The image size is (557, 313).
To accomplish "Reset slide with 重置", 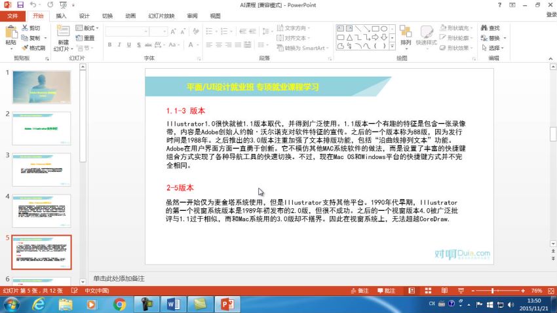I will [85, 38].
